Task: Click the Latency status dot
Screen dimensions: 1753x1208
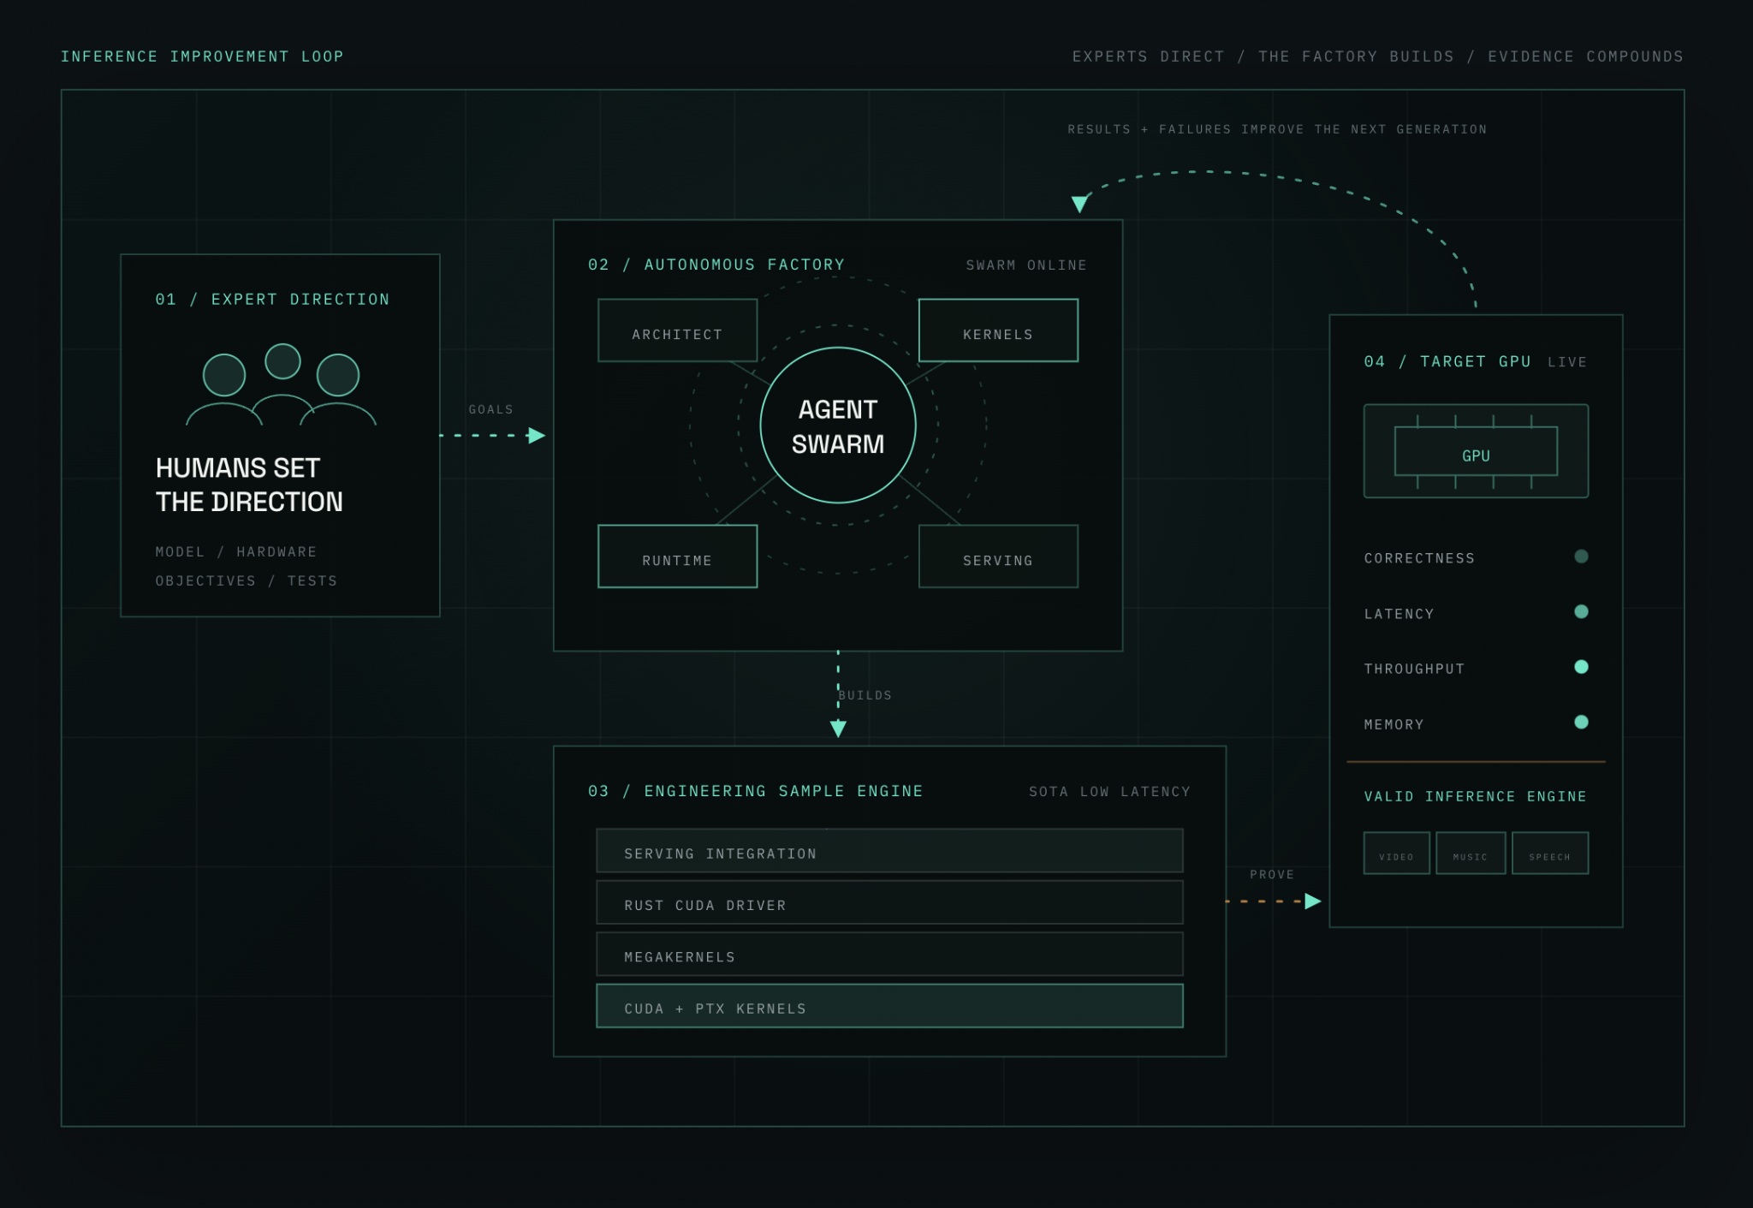Action: (1581, 611)
